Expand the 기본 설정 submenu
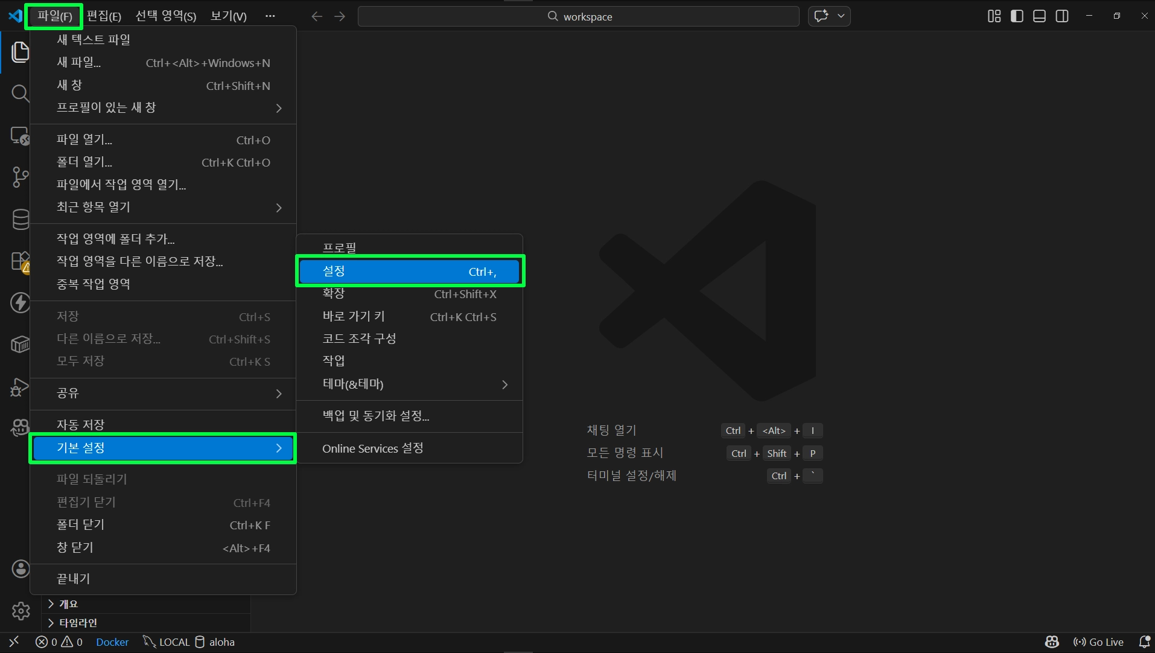The image size is (1155, 653). 163,448
